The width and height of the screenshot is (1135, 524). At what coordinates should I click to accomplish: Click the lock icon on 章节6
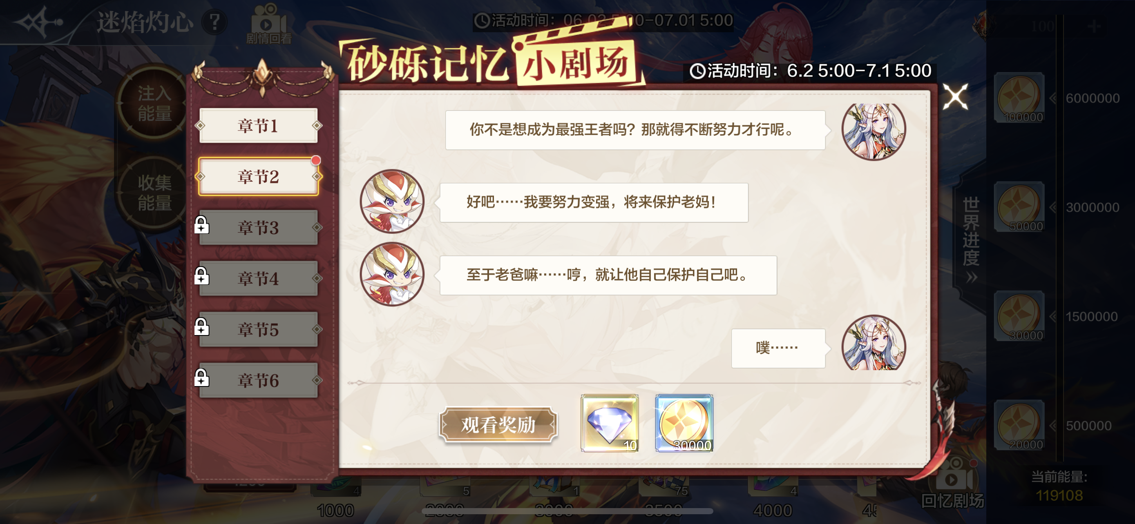(x=201, y=377)
